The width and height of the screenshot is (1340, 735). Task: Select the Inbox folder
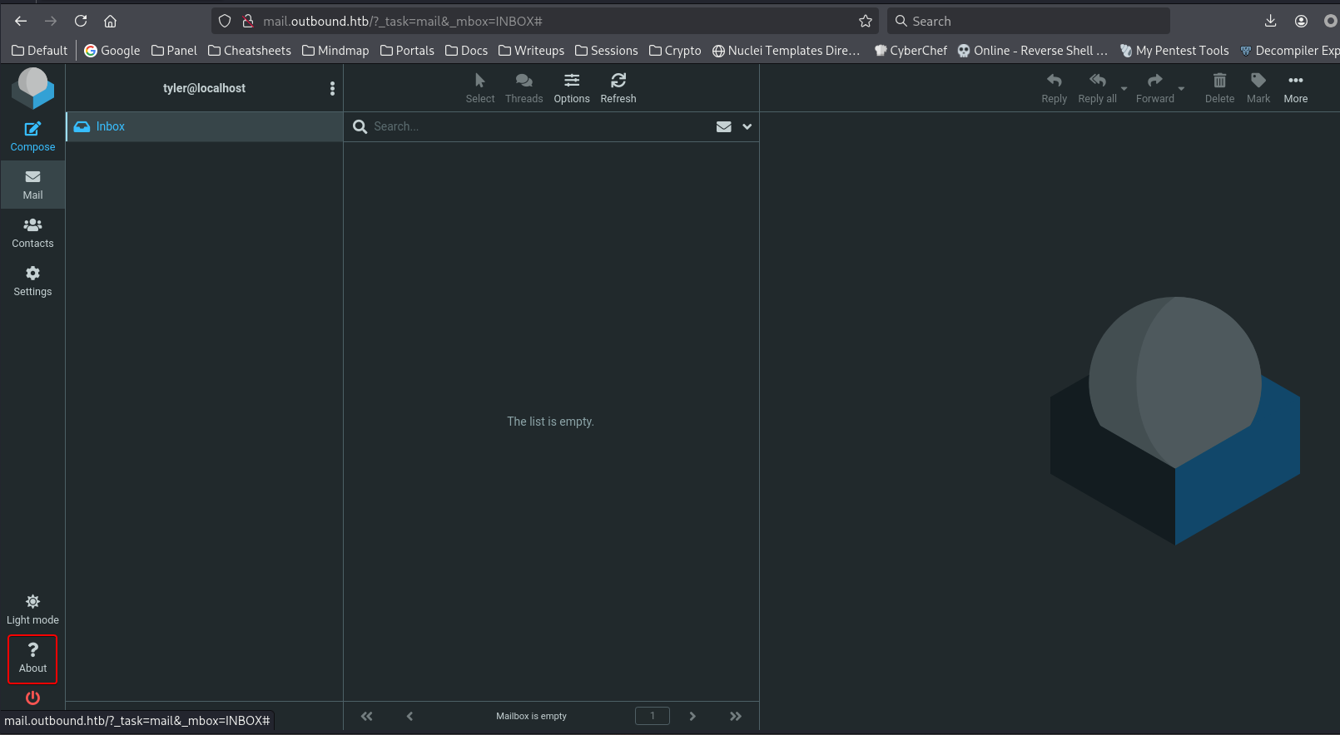[110, 126]
